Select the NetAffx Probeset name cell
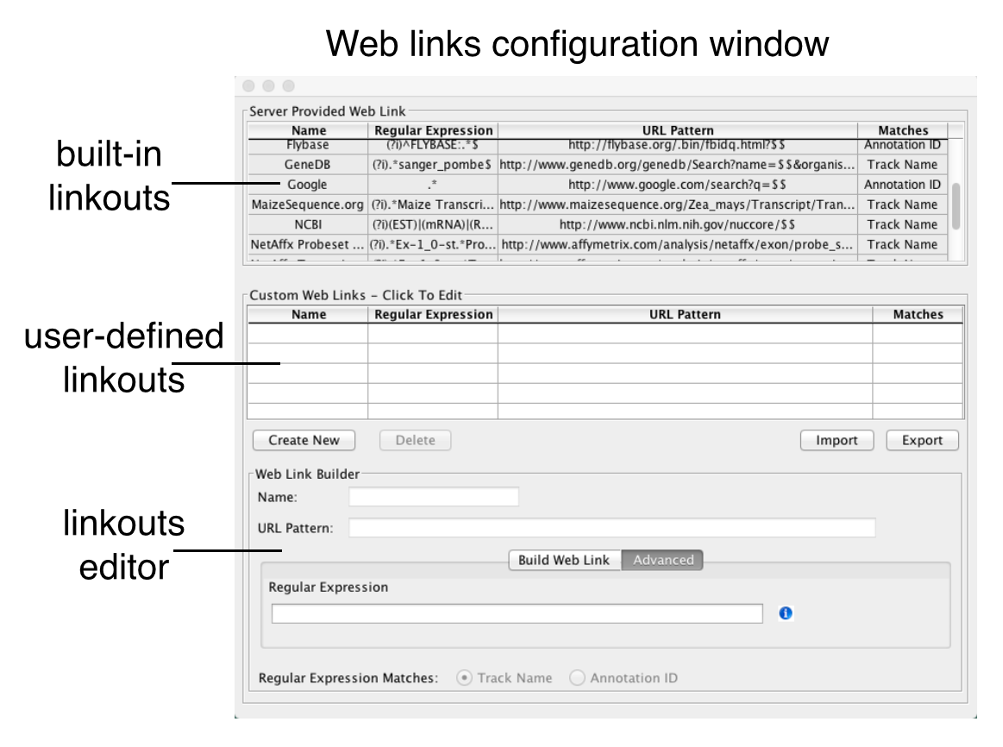Image resolution: width=1003 pixels, height=747 pixels. (308, 244)
